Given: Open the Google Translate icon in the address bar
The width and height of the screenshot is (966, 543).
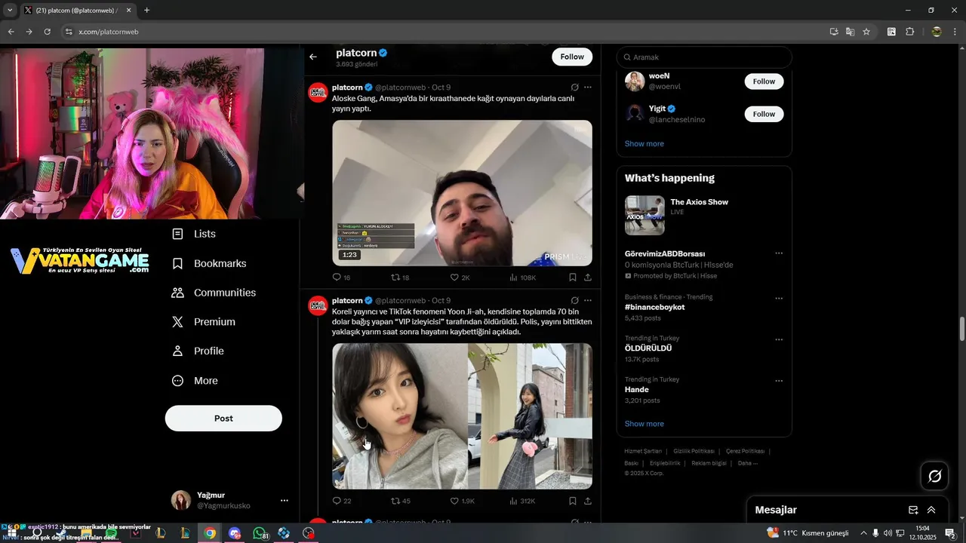Looking at the screenshot, I should click(851, 32).
